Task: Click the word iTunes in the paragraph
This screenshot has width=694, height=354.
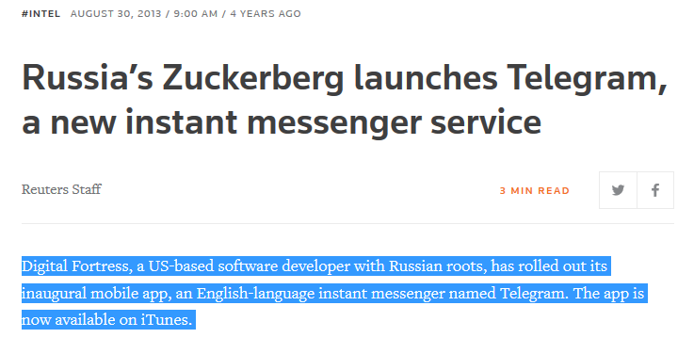Action: (166, 319)
